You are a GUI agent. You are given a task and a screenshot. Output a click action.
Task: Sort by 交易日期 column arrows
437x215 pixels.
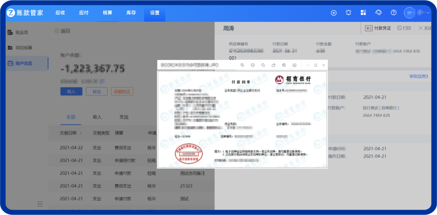tap(81, 133)
